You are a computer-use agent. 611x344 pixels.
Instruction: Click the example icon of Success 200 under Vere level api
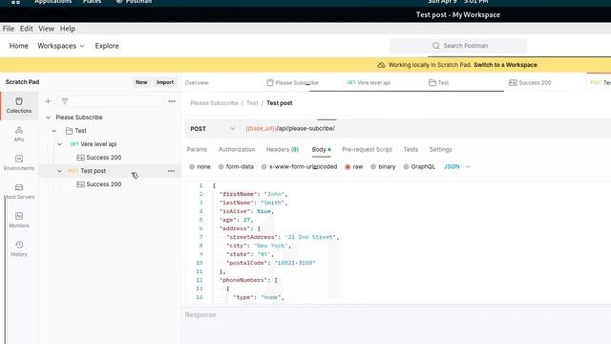pos(80,158)
